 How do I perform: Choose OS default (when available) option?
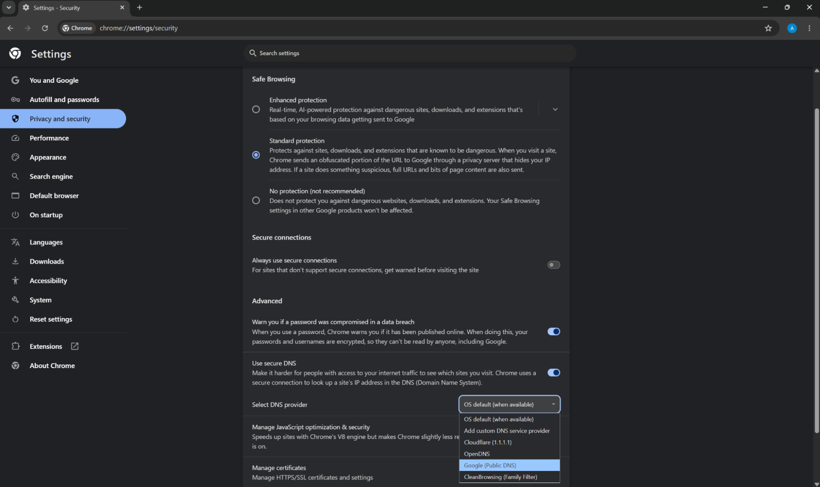click(509, 419)
